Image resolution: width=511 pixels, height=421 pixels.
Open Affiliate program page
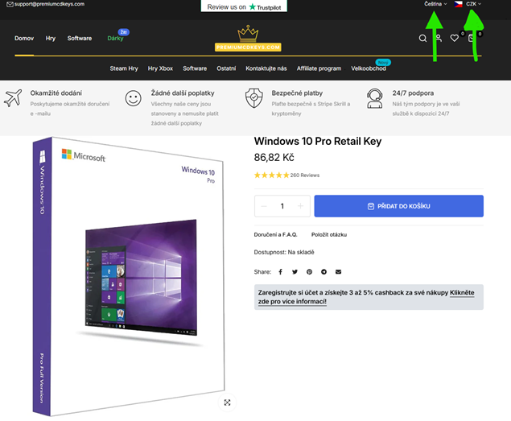(319, 68)
